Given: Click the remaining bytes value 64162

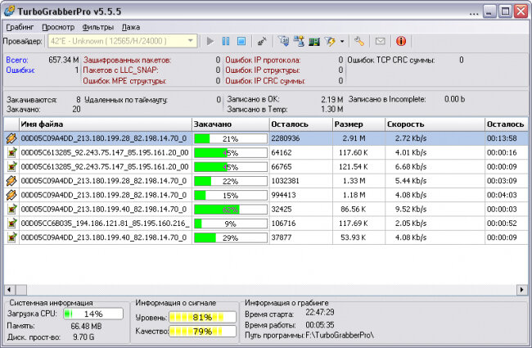Looking at the screenshot, I should tap(282, 152).
